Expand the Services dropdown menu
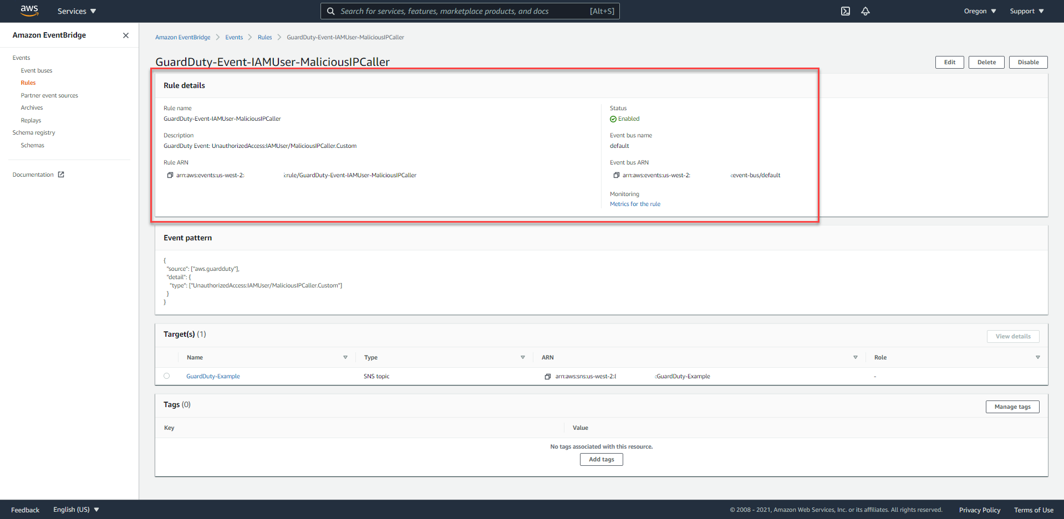This screenshot has width=1064, height=519. click(x=77, y=11)
